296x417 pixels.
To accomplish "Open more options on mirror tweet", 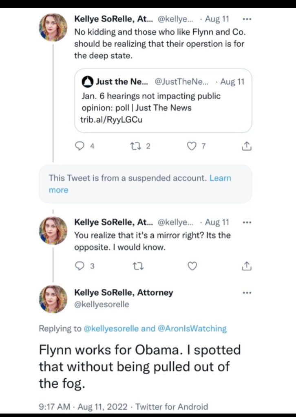I will pos(247,222).
